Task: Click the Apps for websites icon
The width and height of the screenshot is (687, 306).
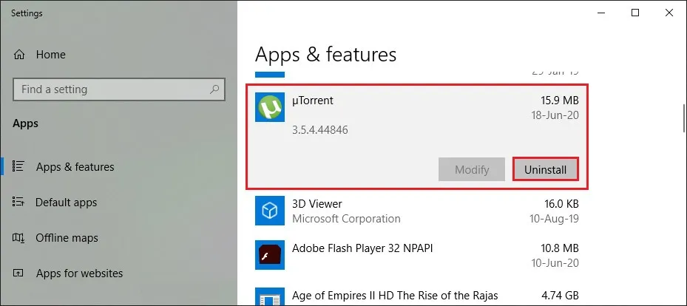Action: [18, 273]
